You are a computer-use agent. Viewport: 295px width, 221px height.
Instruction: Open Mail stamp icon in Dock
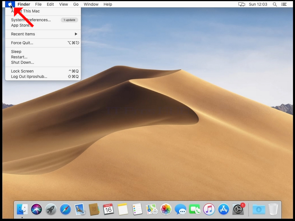(80, 209)
